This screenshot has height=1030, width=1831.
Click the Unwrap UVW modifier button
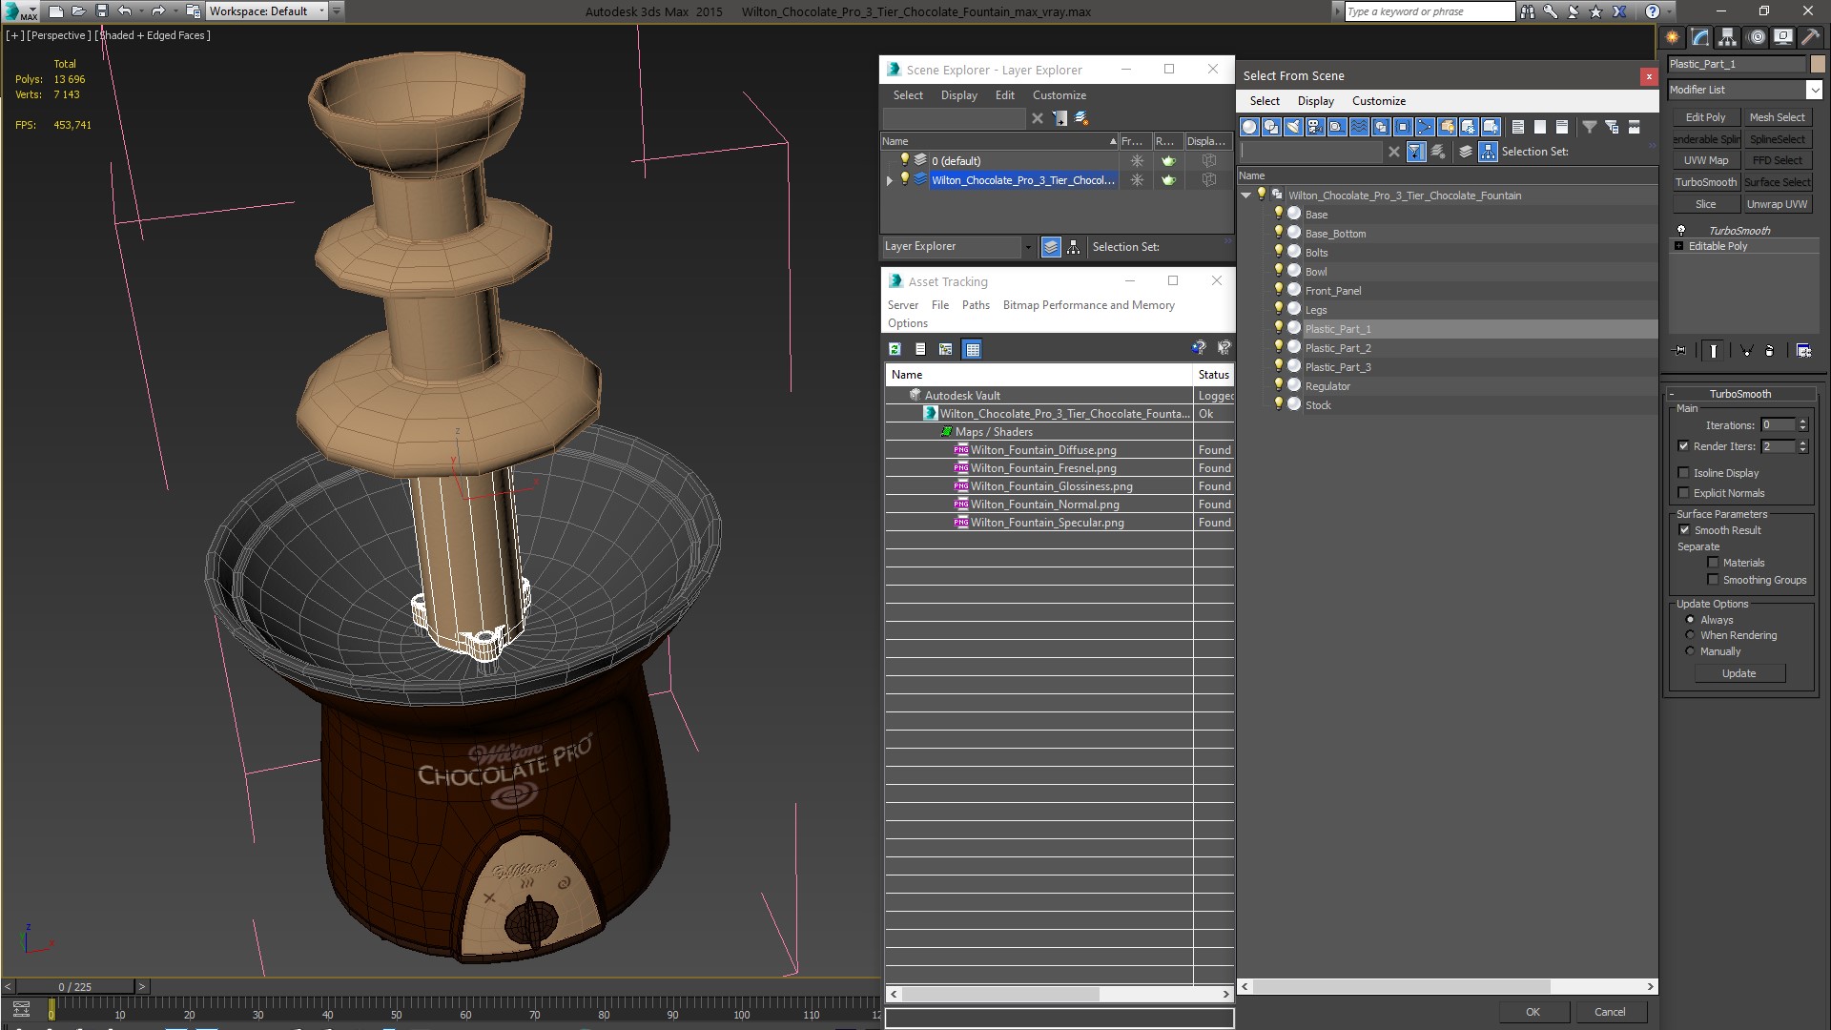pos(1777,204)
